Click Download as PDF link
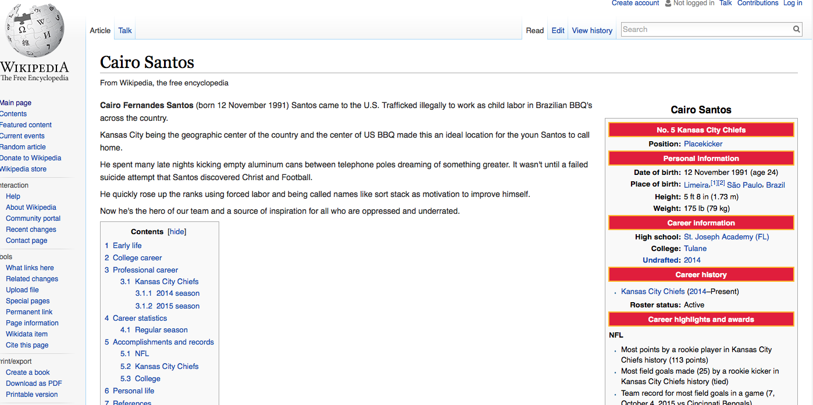The image size is (813, 405). [34, 384]
